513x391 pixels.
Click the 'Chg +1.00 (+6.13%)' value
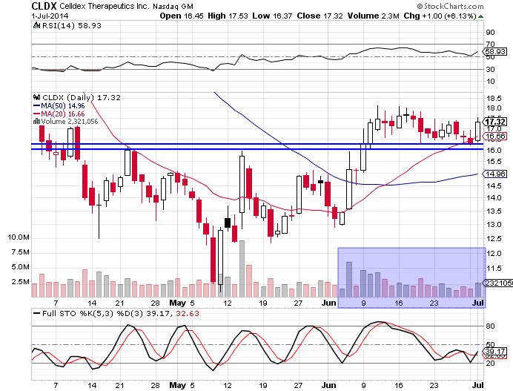click(440, 16)
